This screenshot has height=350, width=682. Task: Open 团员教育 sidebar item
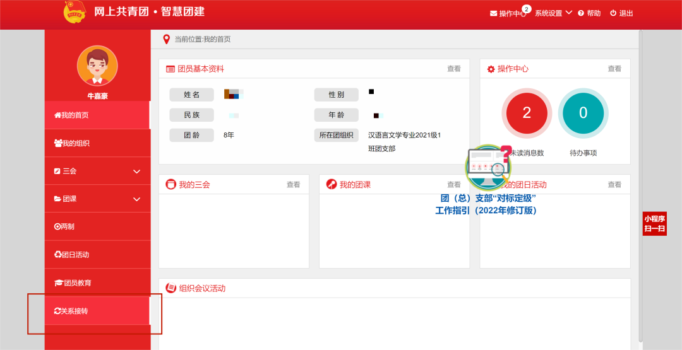[97, 283]
